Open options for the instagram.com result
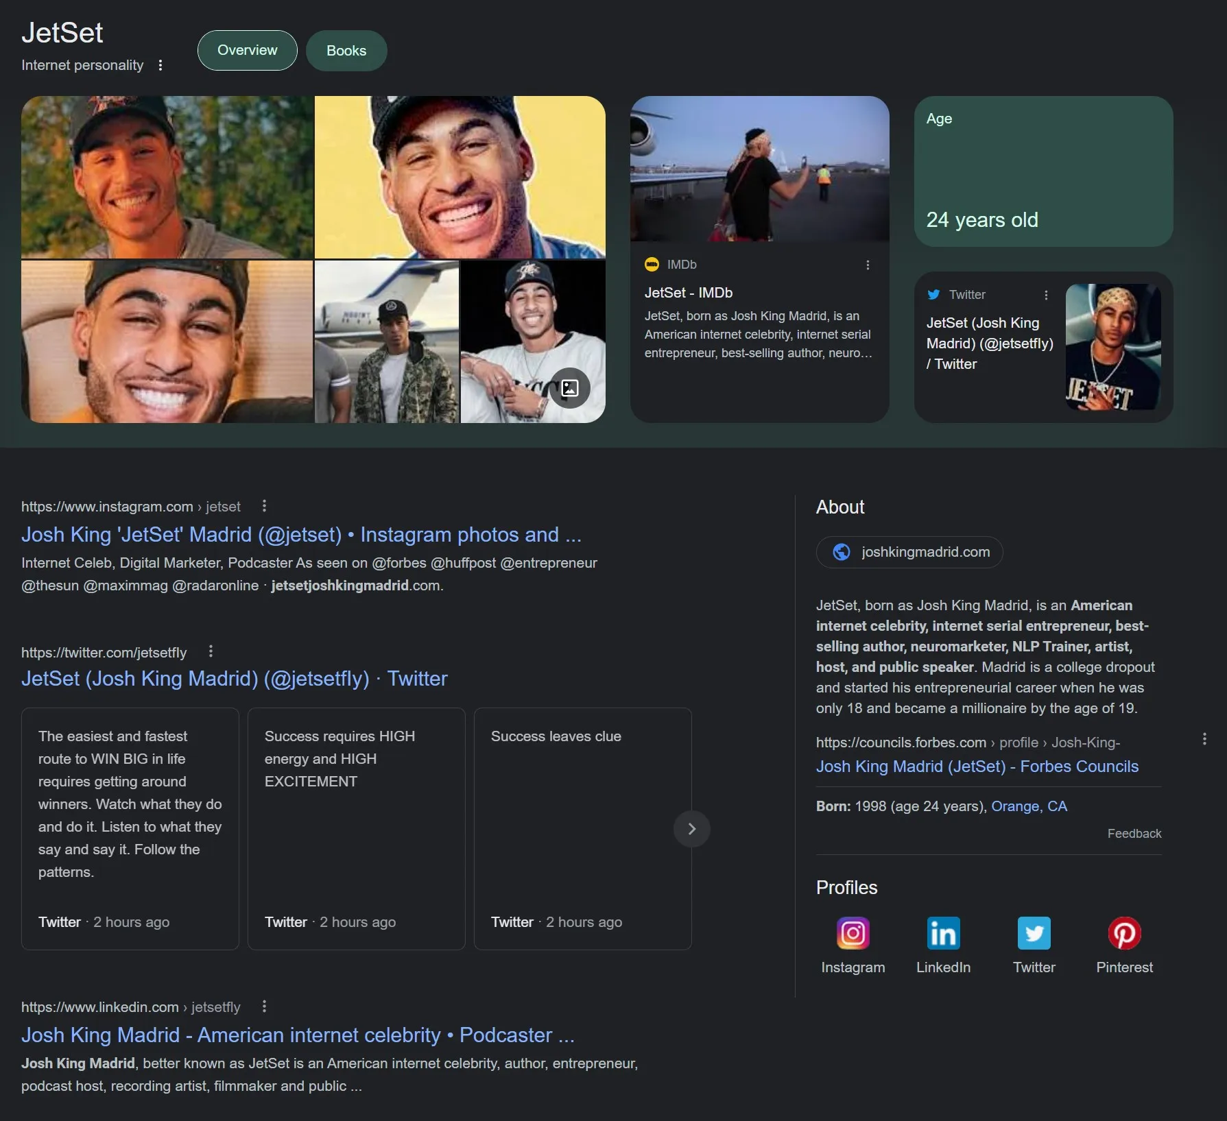Viewport: 1227px width, 1121px height. (264, 506)
